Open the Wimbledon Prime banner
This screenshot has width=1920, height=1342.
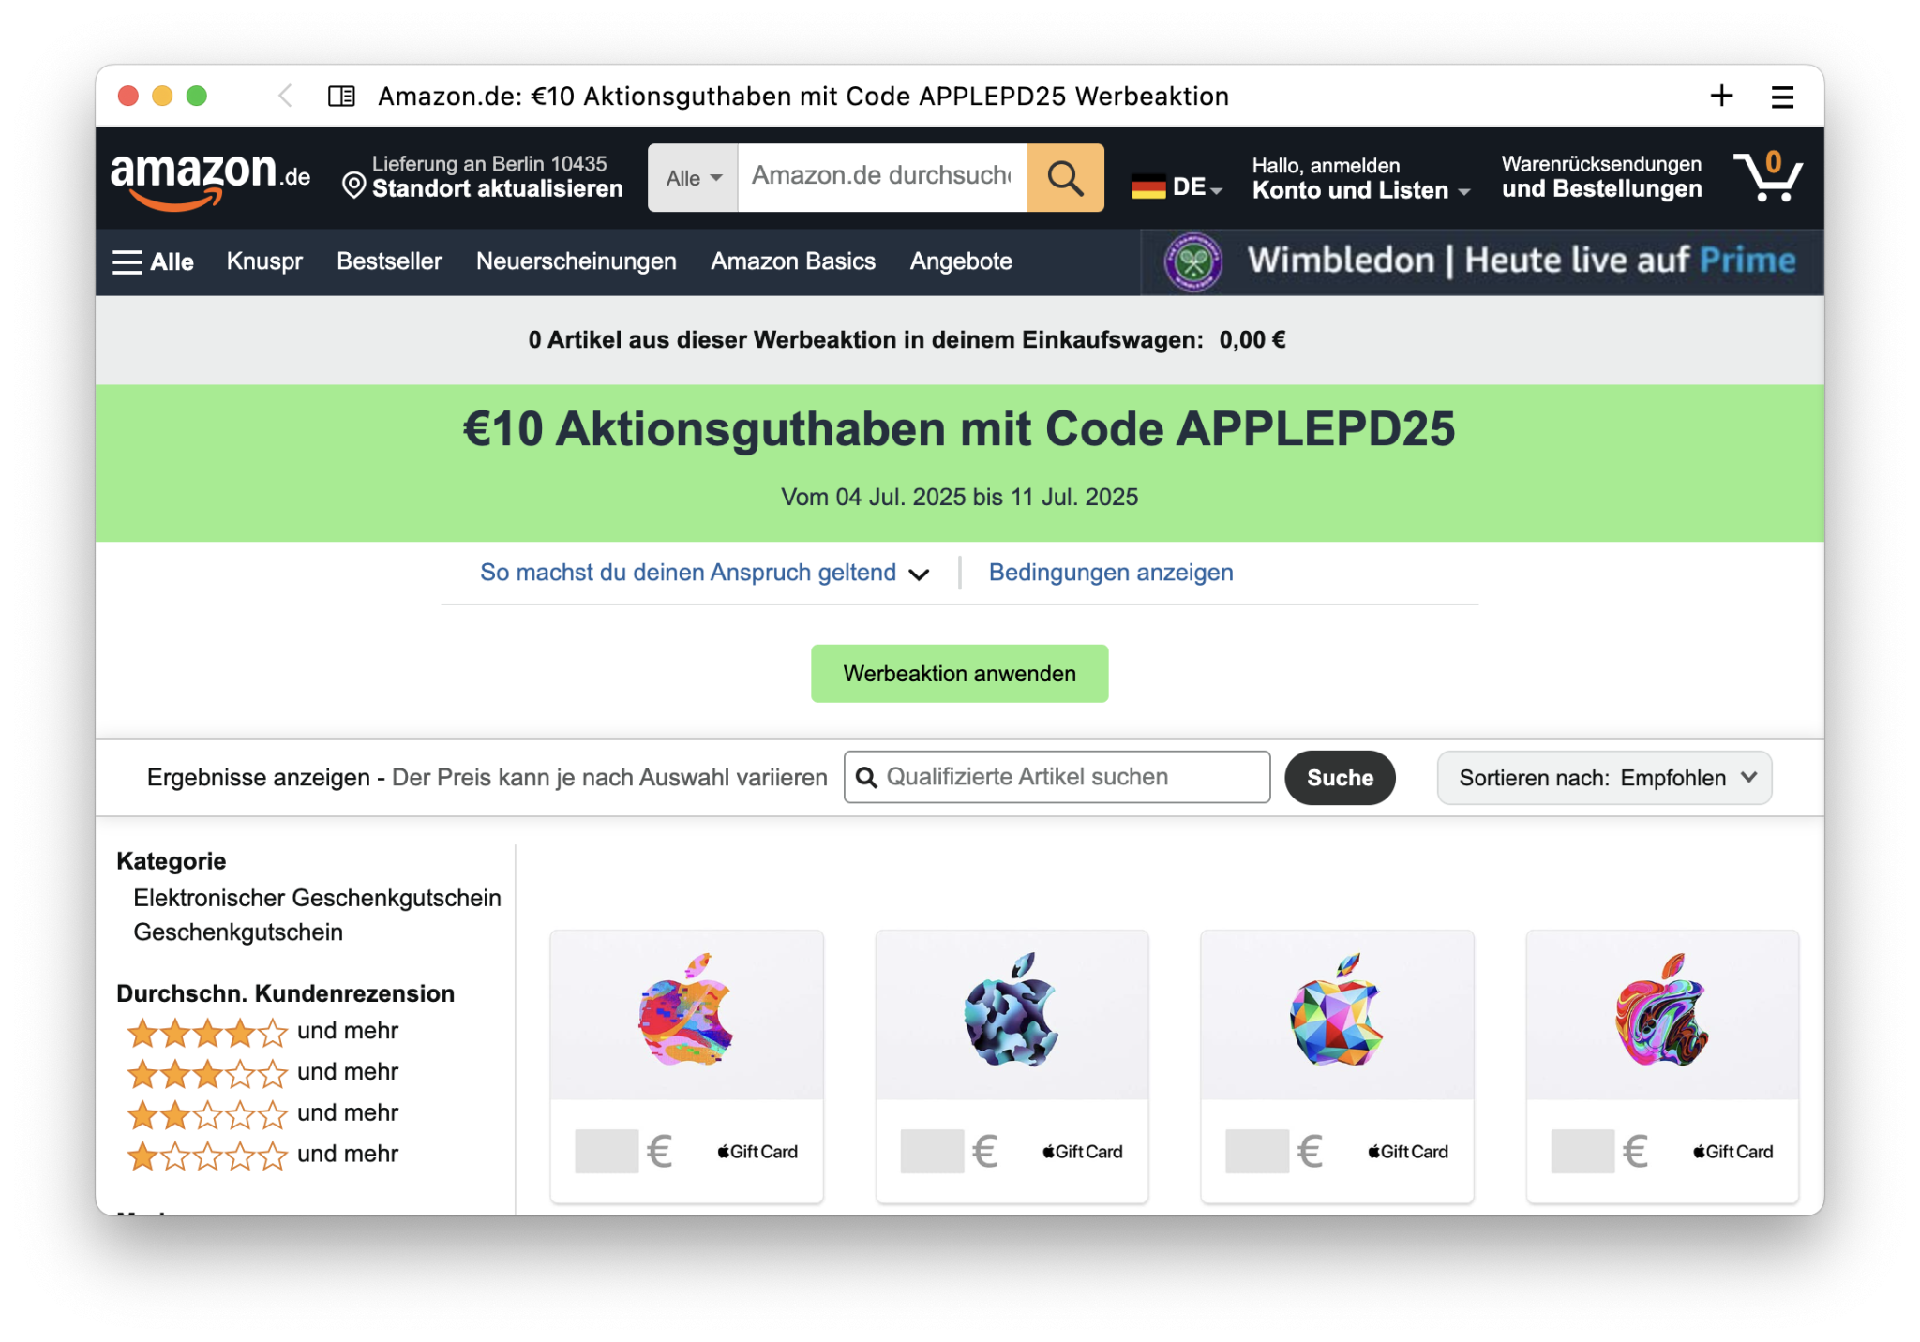click(x=1481, y=261)
